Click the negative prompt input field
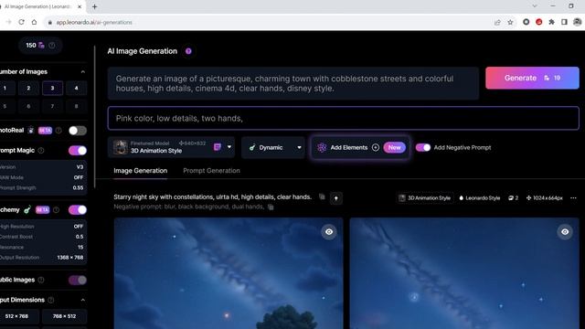Screen dimensions: 585x329 pos(344,118)
